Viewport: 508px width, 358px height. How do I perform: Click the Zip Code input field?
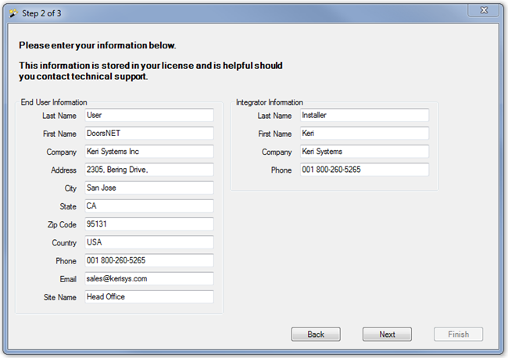[148, 224]
